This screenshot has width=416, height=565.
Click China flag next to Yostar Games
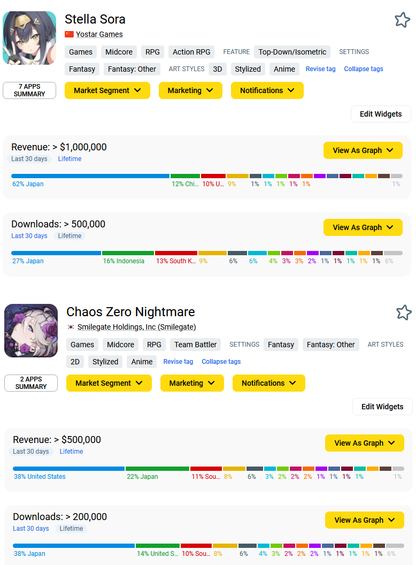69,34
